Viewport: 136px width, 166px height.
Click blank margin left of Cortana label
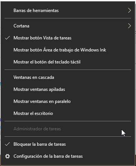pos(8,26)
